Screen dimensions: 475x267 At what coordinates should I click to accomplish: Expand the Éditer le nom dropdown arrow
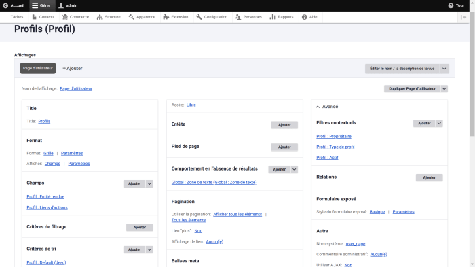[x=444, y=69]
